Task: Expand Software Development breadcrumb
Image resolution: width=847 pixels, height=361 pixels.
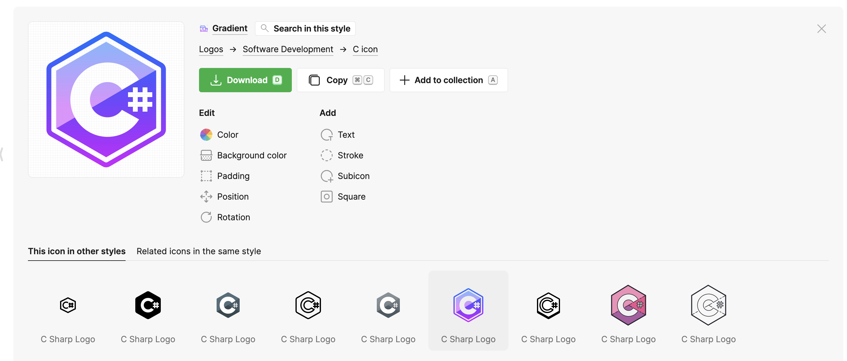Action: point(288,49)
